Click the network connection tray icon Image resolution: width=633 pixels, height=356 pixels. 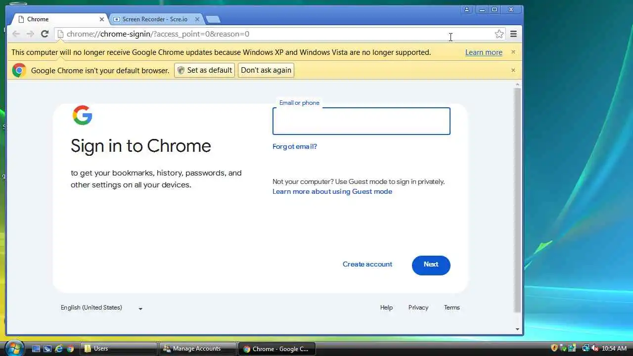(586, 348)
